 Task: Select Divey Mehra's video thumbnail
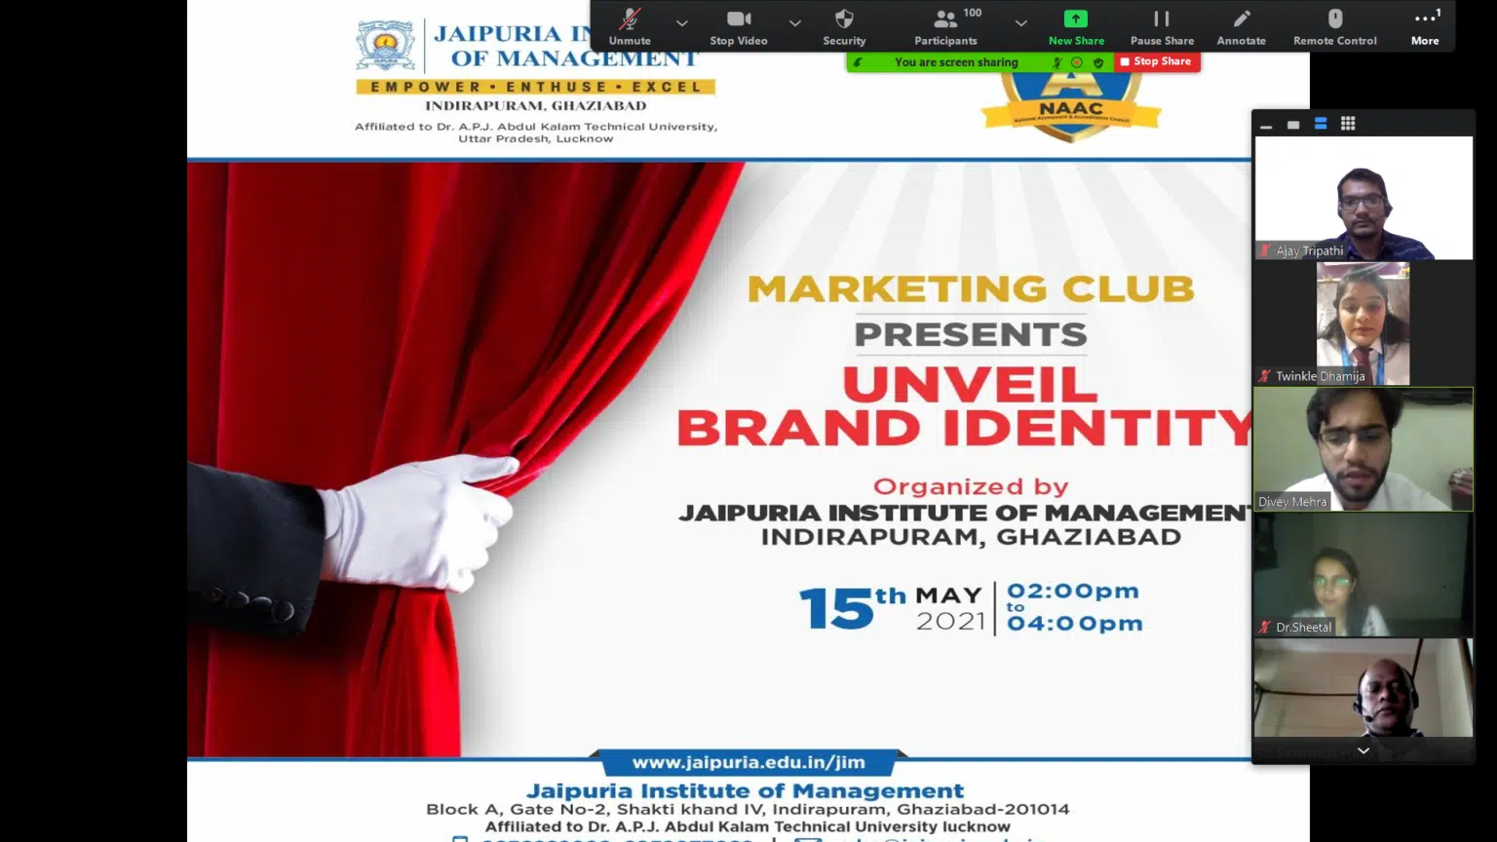tap(1363, 449)
